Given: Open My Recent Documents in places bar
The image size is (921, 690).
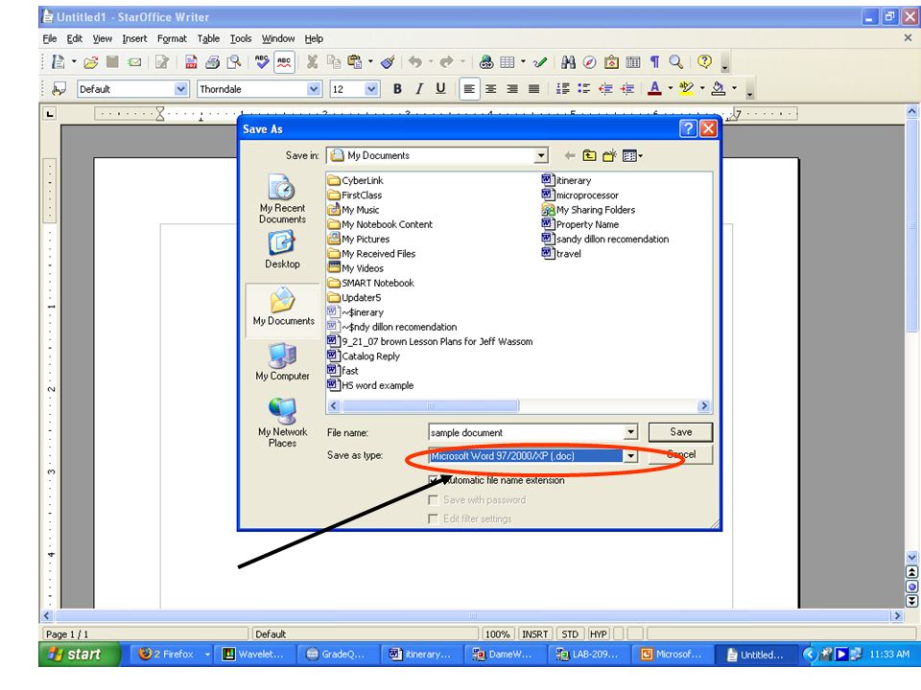Looking at the screenshot, I should click(282, 199).
